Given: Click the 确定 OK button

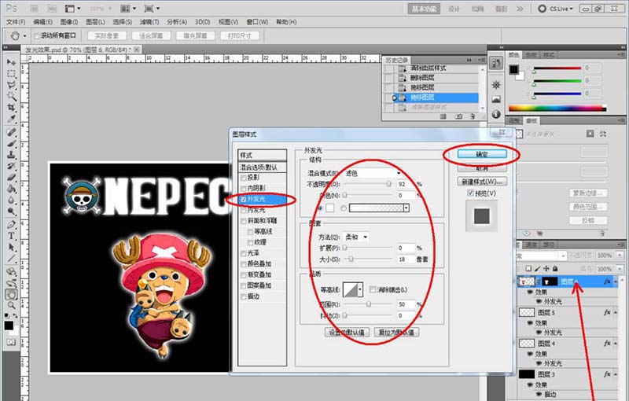Looking at the screenshot, I should [x=482, y=154].
